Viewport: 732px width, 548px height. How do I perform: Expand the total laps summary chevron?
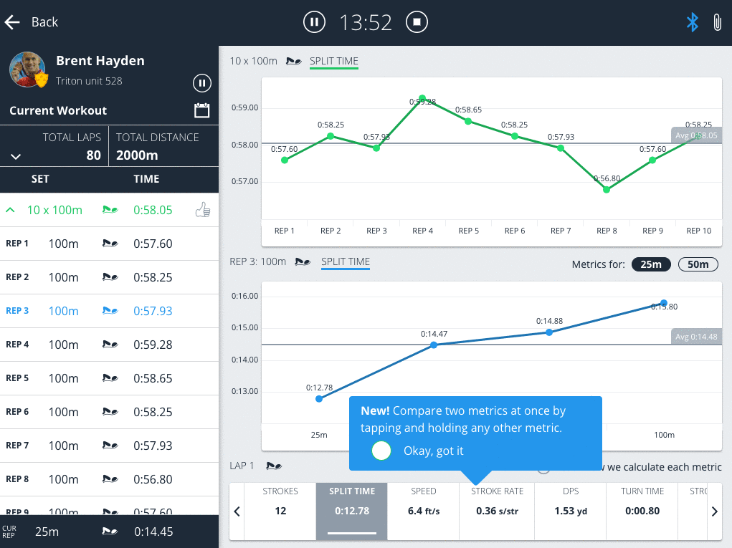[x=16, y=156]
